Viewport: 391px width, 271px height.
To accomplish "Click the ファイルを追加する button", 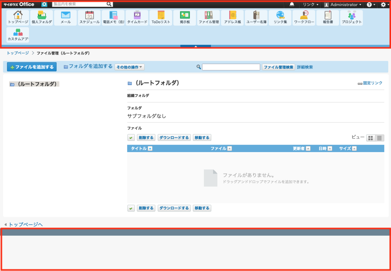I will point(31,67).
